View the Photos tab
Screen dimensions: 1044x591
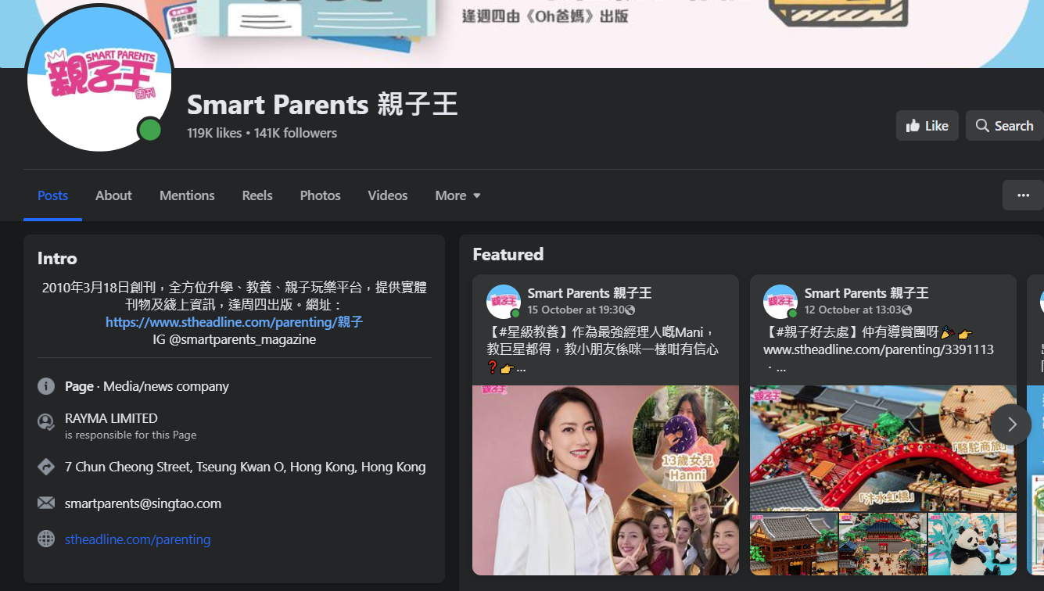[x=320, y=195]
